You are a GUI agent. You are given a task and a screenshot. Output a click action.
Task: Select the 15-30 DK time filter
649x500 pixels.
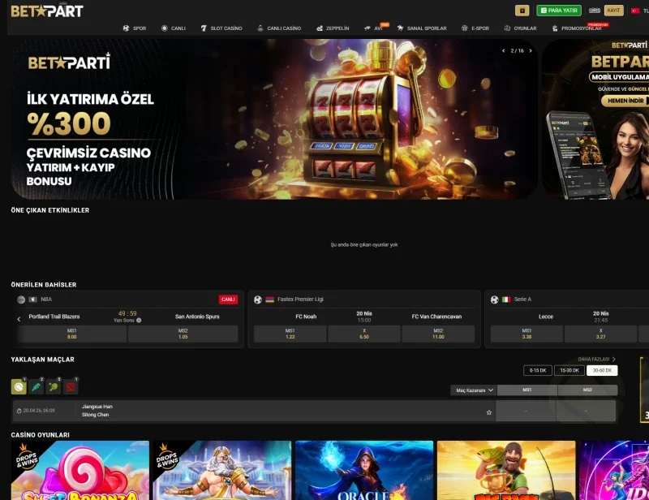coord(569,370)
